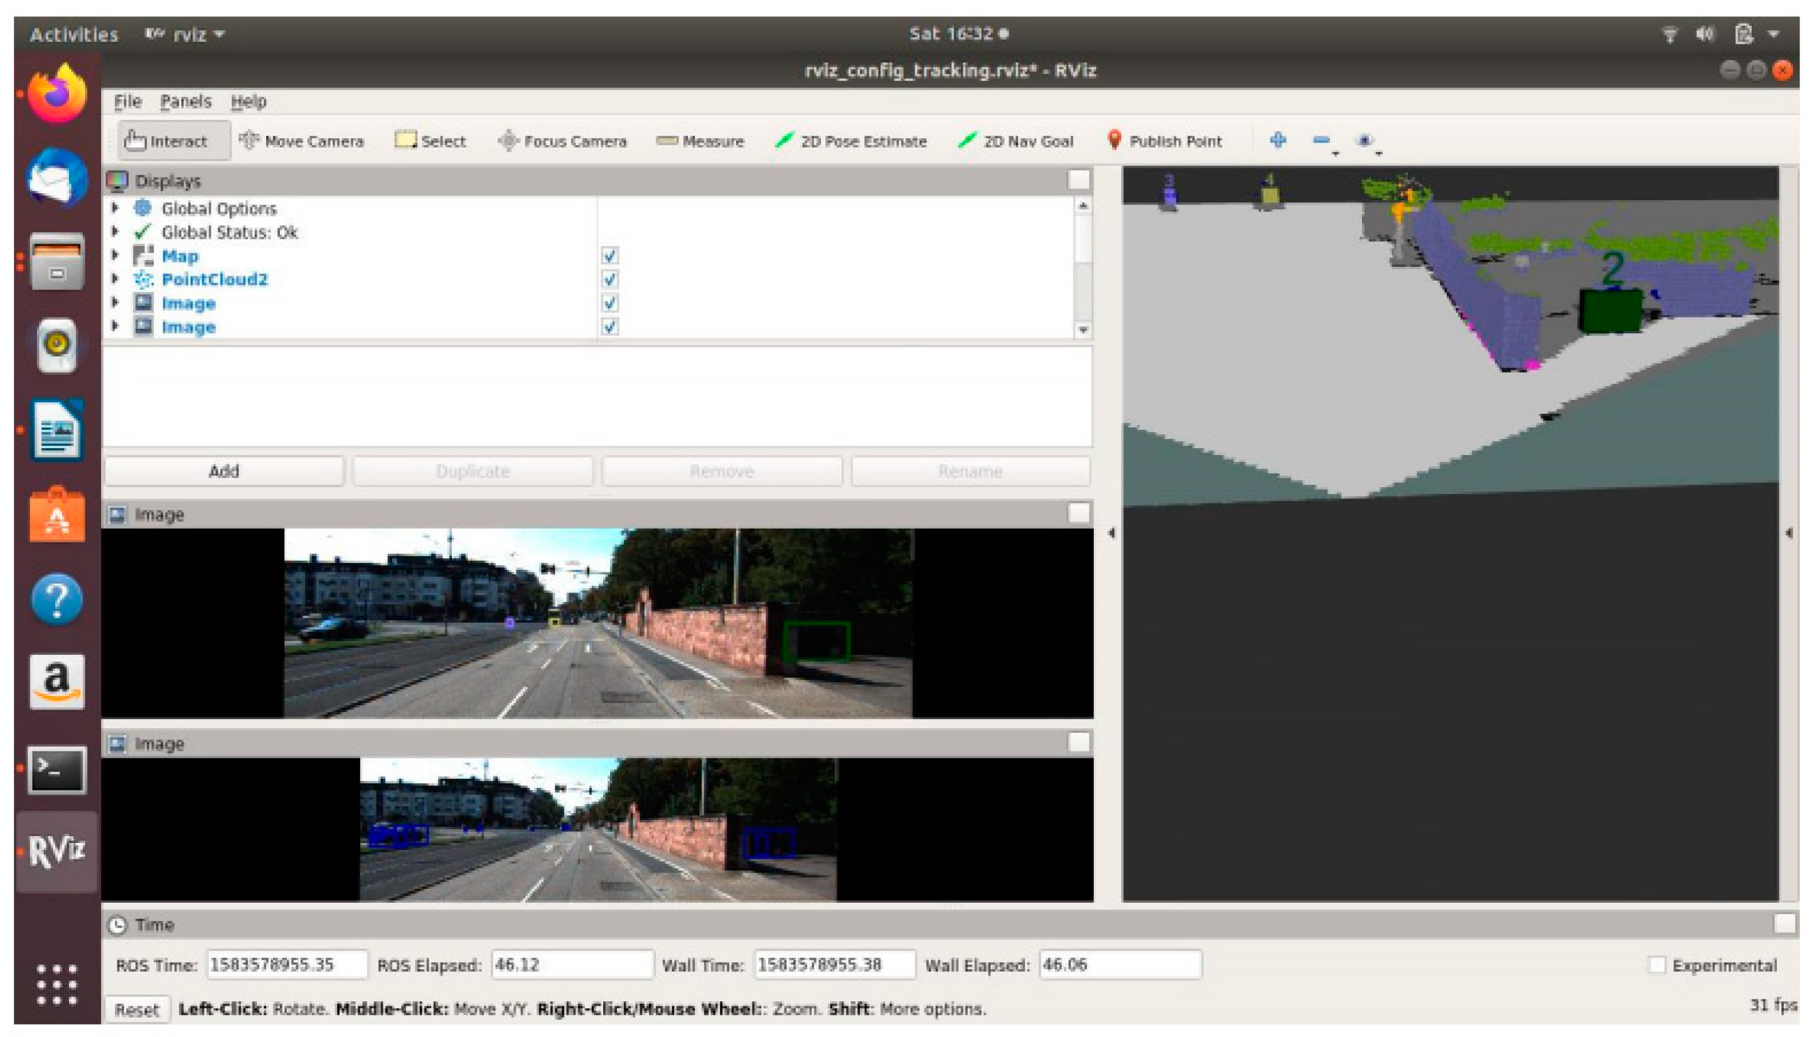Screen dimensions: 1817x1037
Task: Click the plus add-tool icon in toolbar
Action: pos(1277,139)
